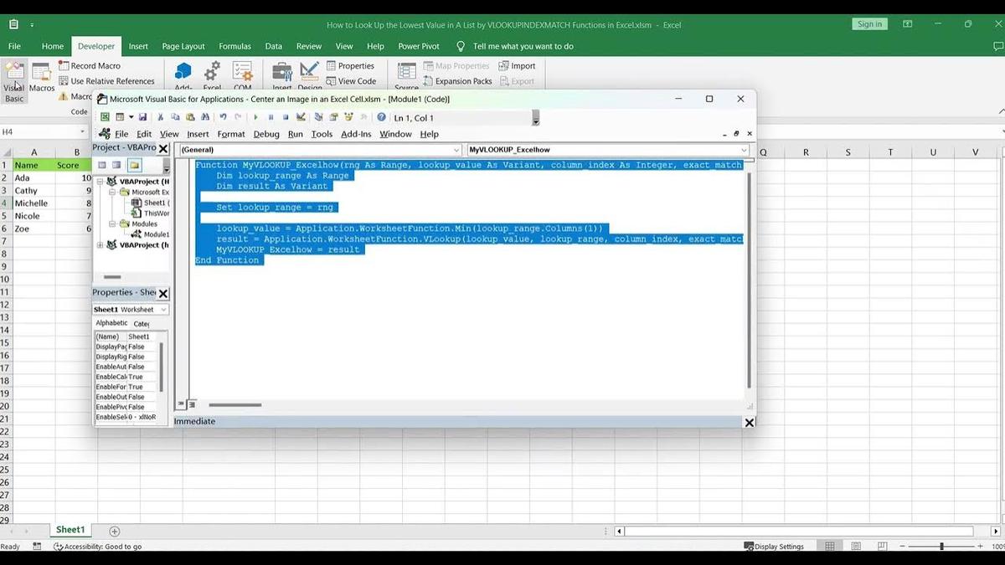This screenshot has width=1005, height=565.
Task: Open the Object Browser from the VBA toolbar
Action: coord(348,116)
